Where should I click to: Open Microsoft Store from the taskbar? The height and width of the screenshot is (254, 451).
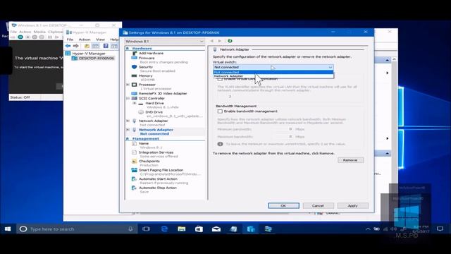[x=199, y=229]
